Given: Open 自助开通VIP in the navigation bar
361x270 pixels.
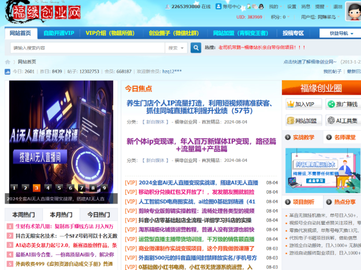Looking at the screenshot, I should (x=59, y=33).
